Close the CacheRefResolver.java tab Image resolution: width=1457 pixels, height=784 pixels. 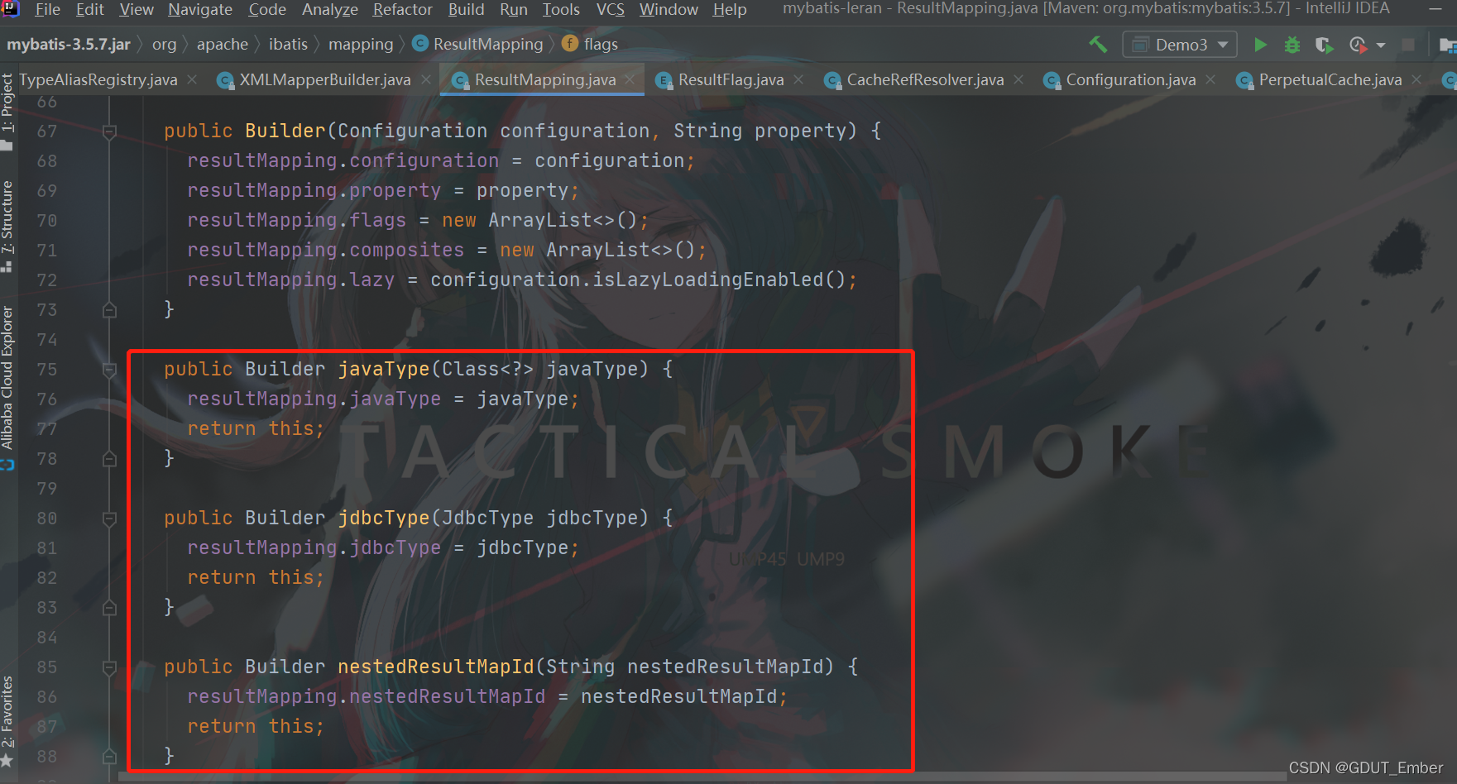coord(1018,79)
